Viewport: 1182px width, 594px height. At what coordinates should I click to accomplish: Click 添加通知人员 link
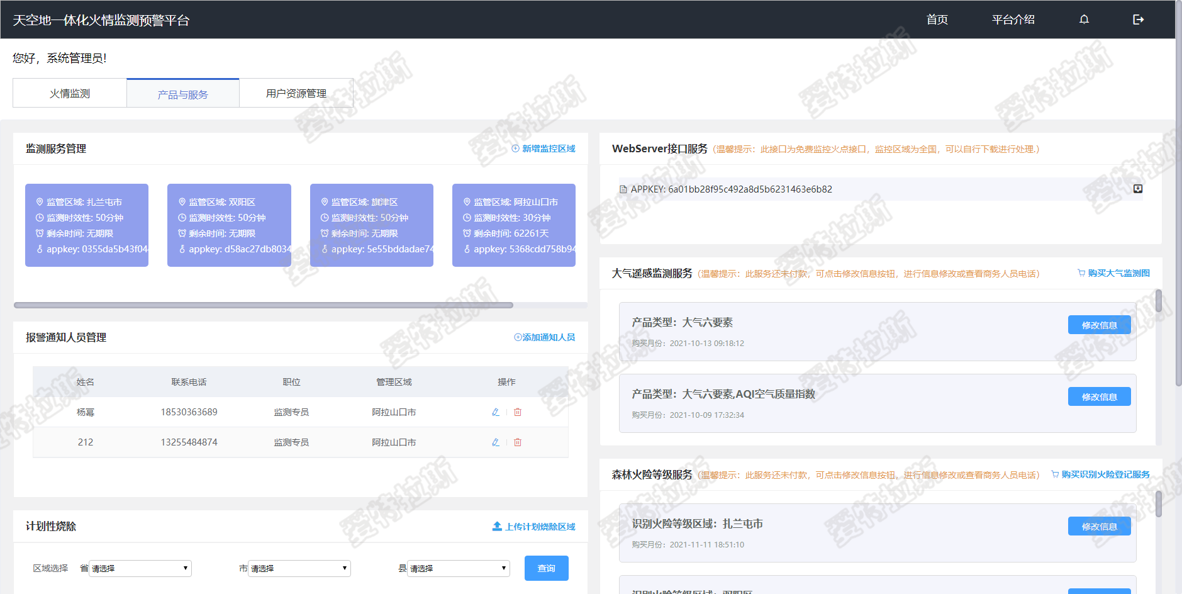[x=545, y=337]
